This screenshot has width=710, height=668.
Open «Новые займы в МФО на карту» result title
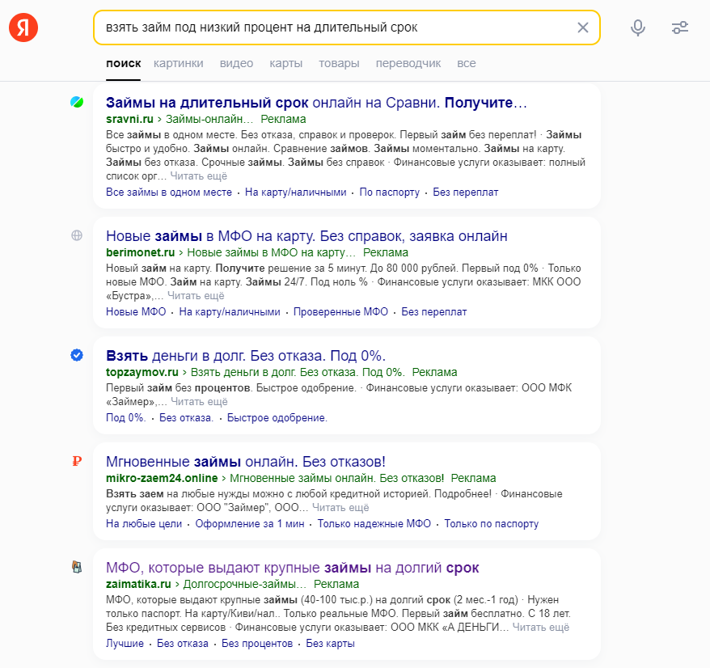coord(306,236)
